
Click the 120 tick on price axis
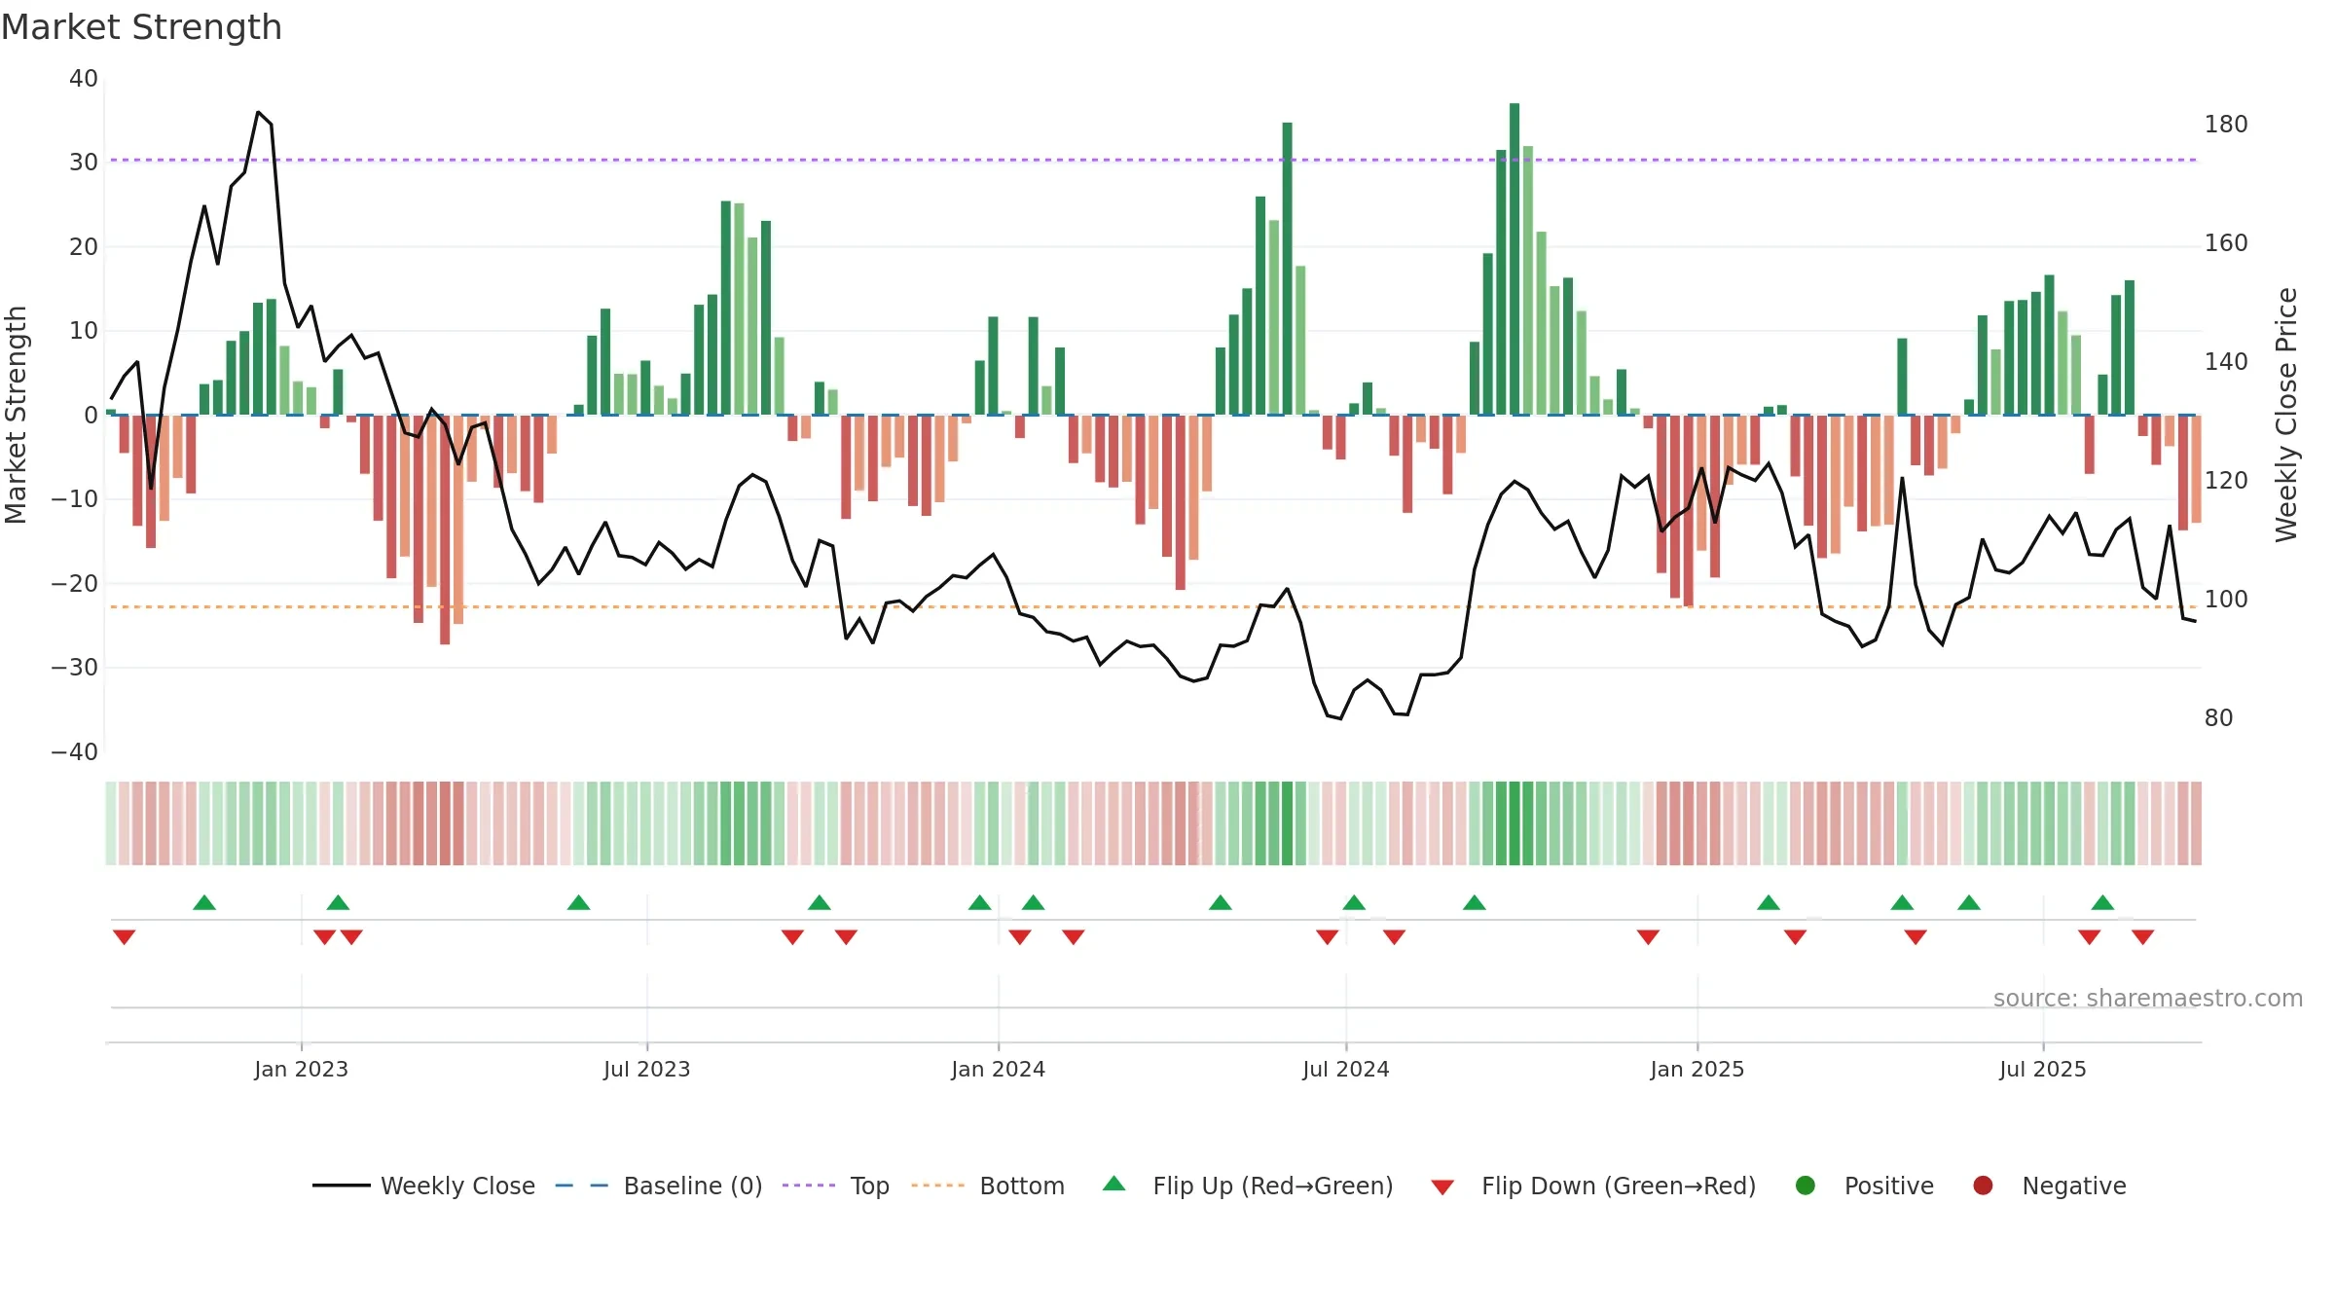pos(2226,480)
